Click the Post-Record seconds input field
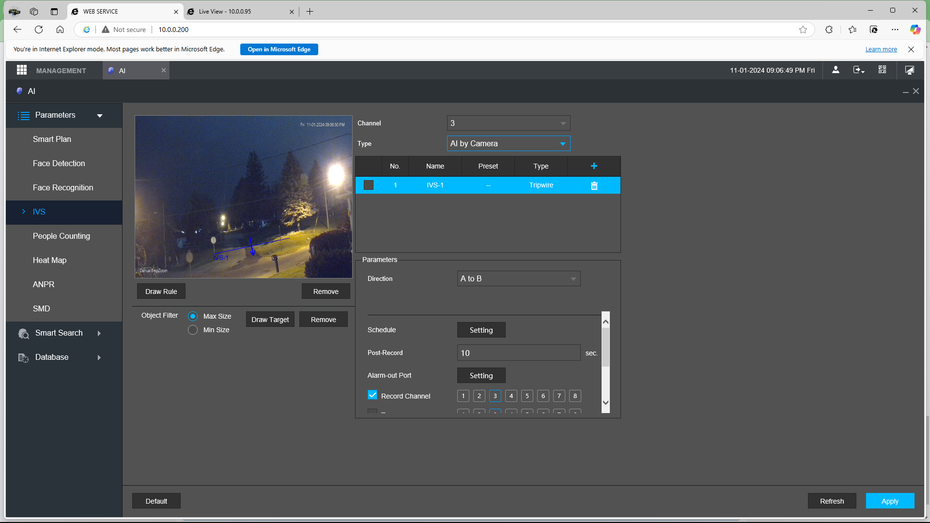The image size is (930, 523). pyautogui.click(x=519, y=353)
